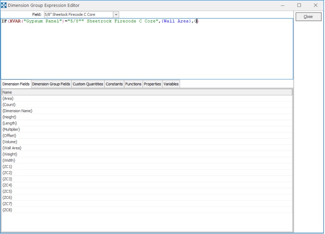Click the Name column header

tap(147, 92)
